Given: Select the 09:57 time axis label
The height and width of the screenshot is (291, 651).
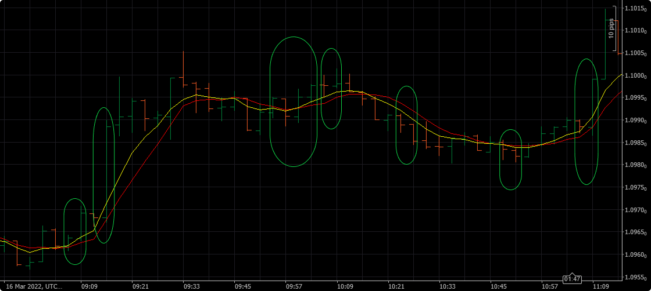Looking at the screenshot, I should tap(294, 286).
